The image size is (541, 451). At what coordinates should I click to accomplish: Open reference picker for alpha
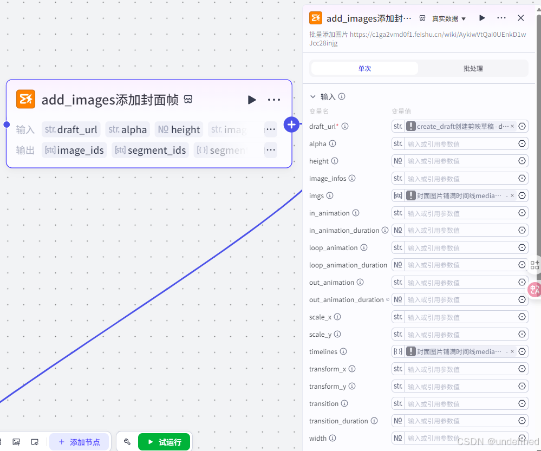pyautogui.click(x=522, y=143)
